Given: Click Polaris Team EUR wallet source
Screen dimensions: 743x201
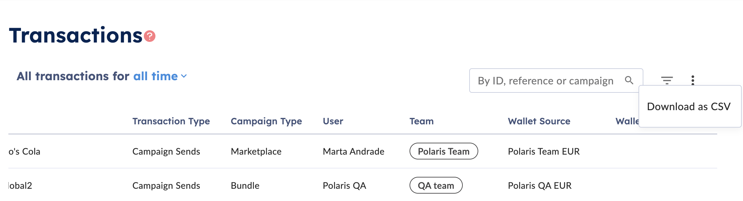Looking at the screenshot, I should pos(544,151).
